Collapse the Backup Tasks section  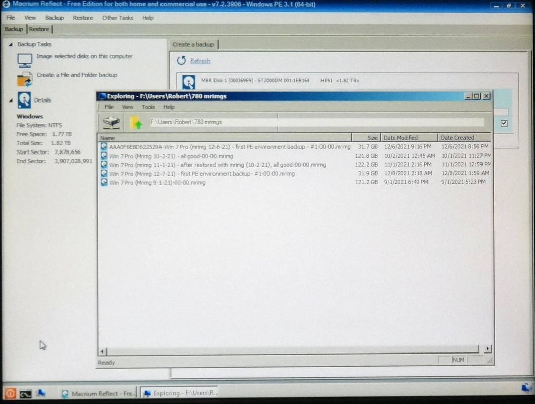pos(11,44)
